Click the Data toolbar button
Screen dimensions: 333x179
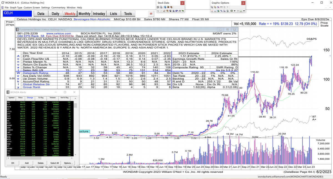(x=41, y=14)
